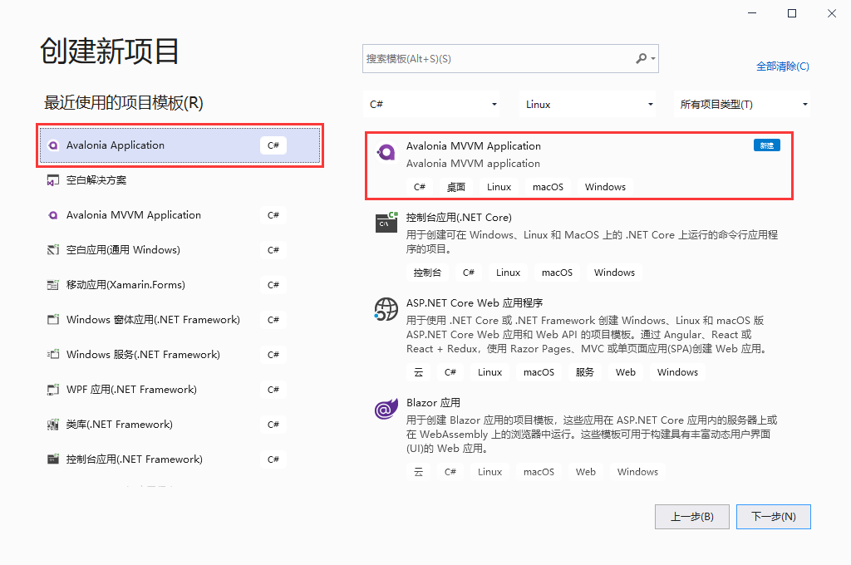
Task: Click macOS tag under Avalonia MVVM Application
Action: click(x=548, y=187)
